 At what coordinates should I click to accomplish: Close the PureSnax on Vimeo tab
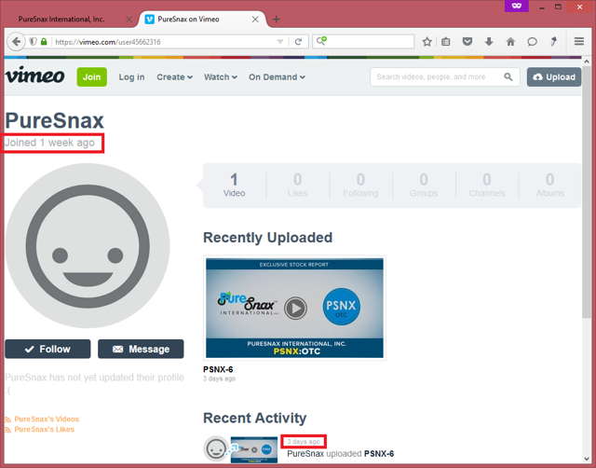pos(255,19)
